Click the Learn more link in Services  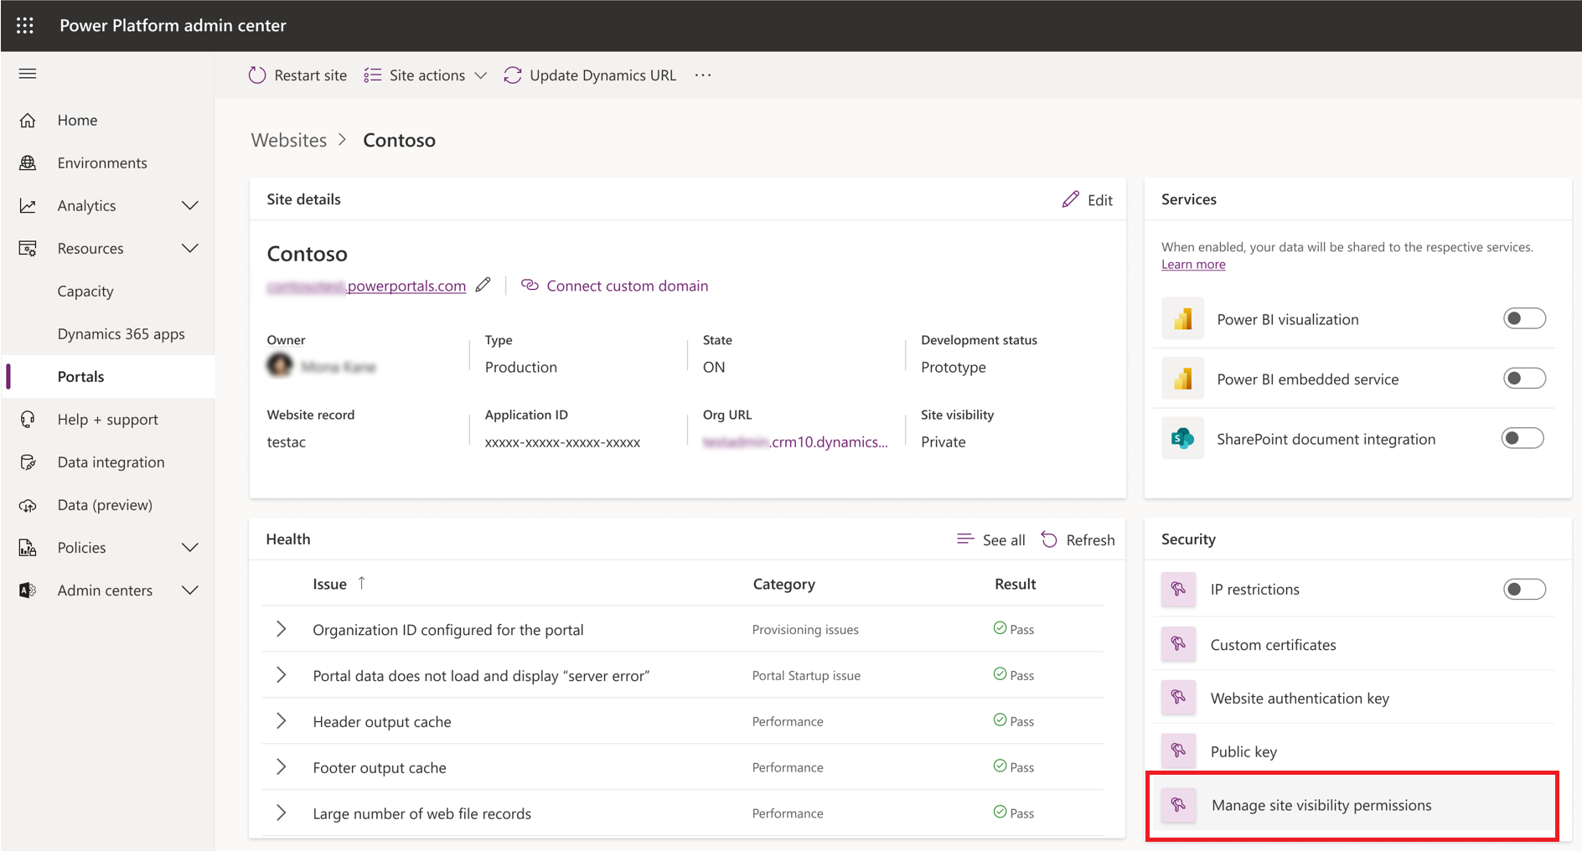1193,265
